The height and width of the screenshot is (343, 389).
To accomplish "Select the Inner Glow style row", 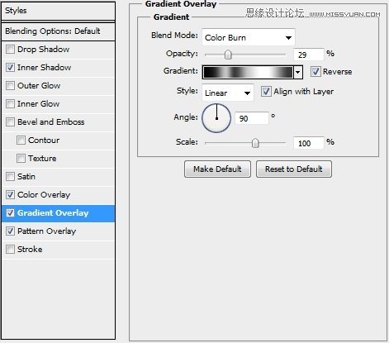I will [58, 104].
